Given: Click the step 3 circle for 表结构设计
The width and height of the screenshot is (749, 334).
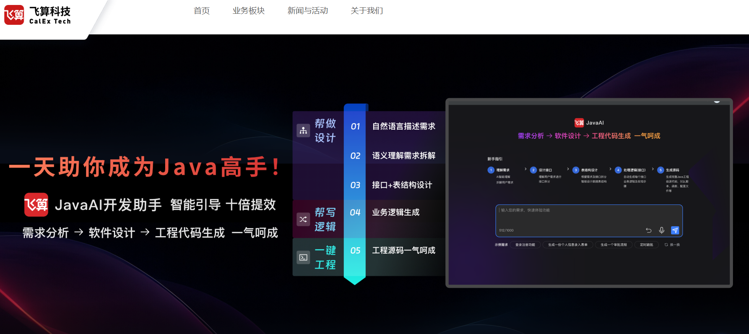Looking at the screenshot, I should coord(576,170).
